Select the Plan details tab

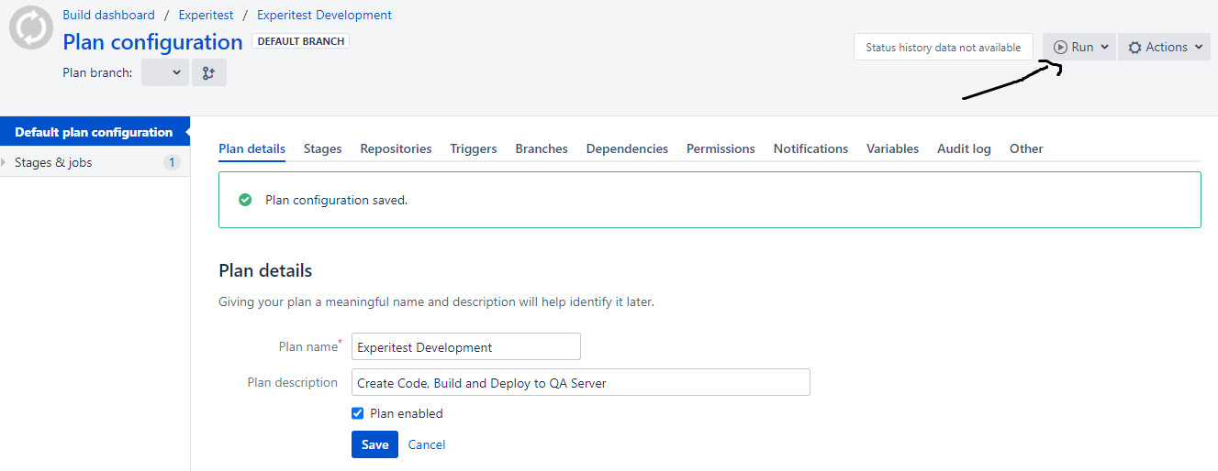251,148
